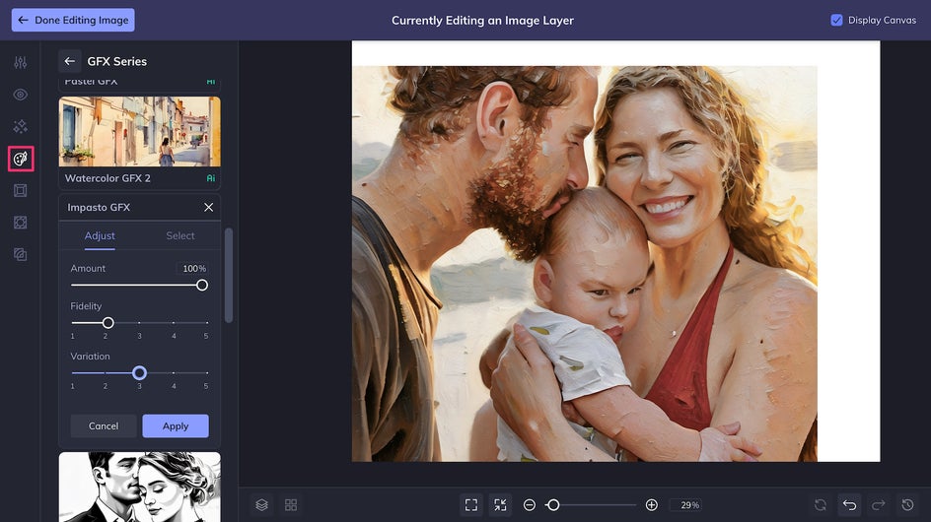
Task: Select the ink sketch couple effect thumbnail
Action: [139, 487]
